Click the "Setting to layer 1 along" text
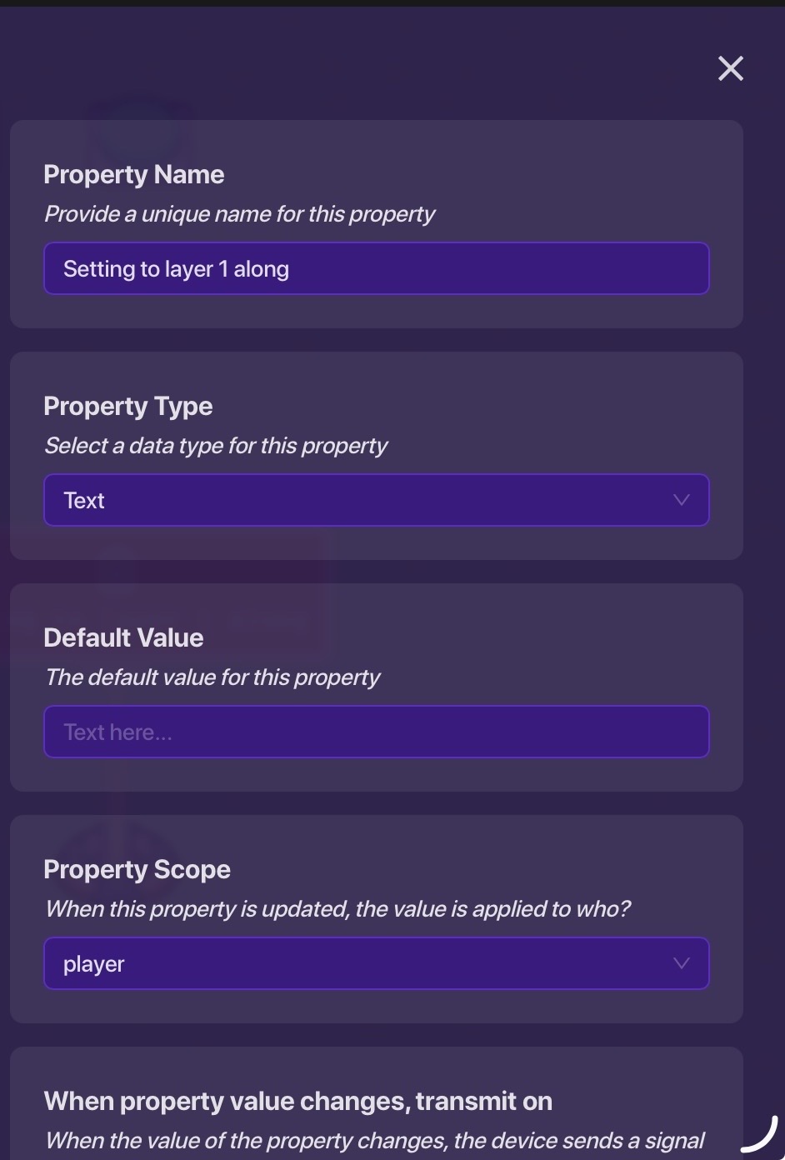The image size is (785, 1160). click(176, 269)
